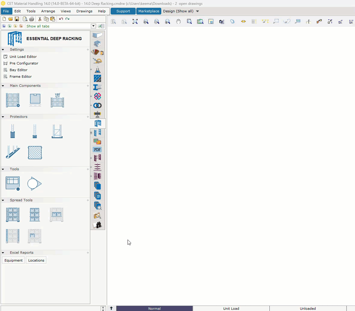The height and width of the screenshot is (311, 355).
Task: Toggle the Normal mode in status bar
Action: [x=154, y=309]
